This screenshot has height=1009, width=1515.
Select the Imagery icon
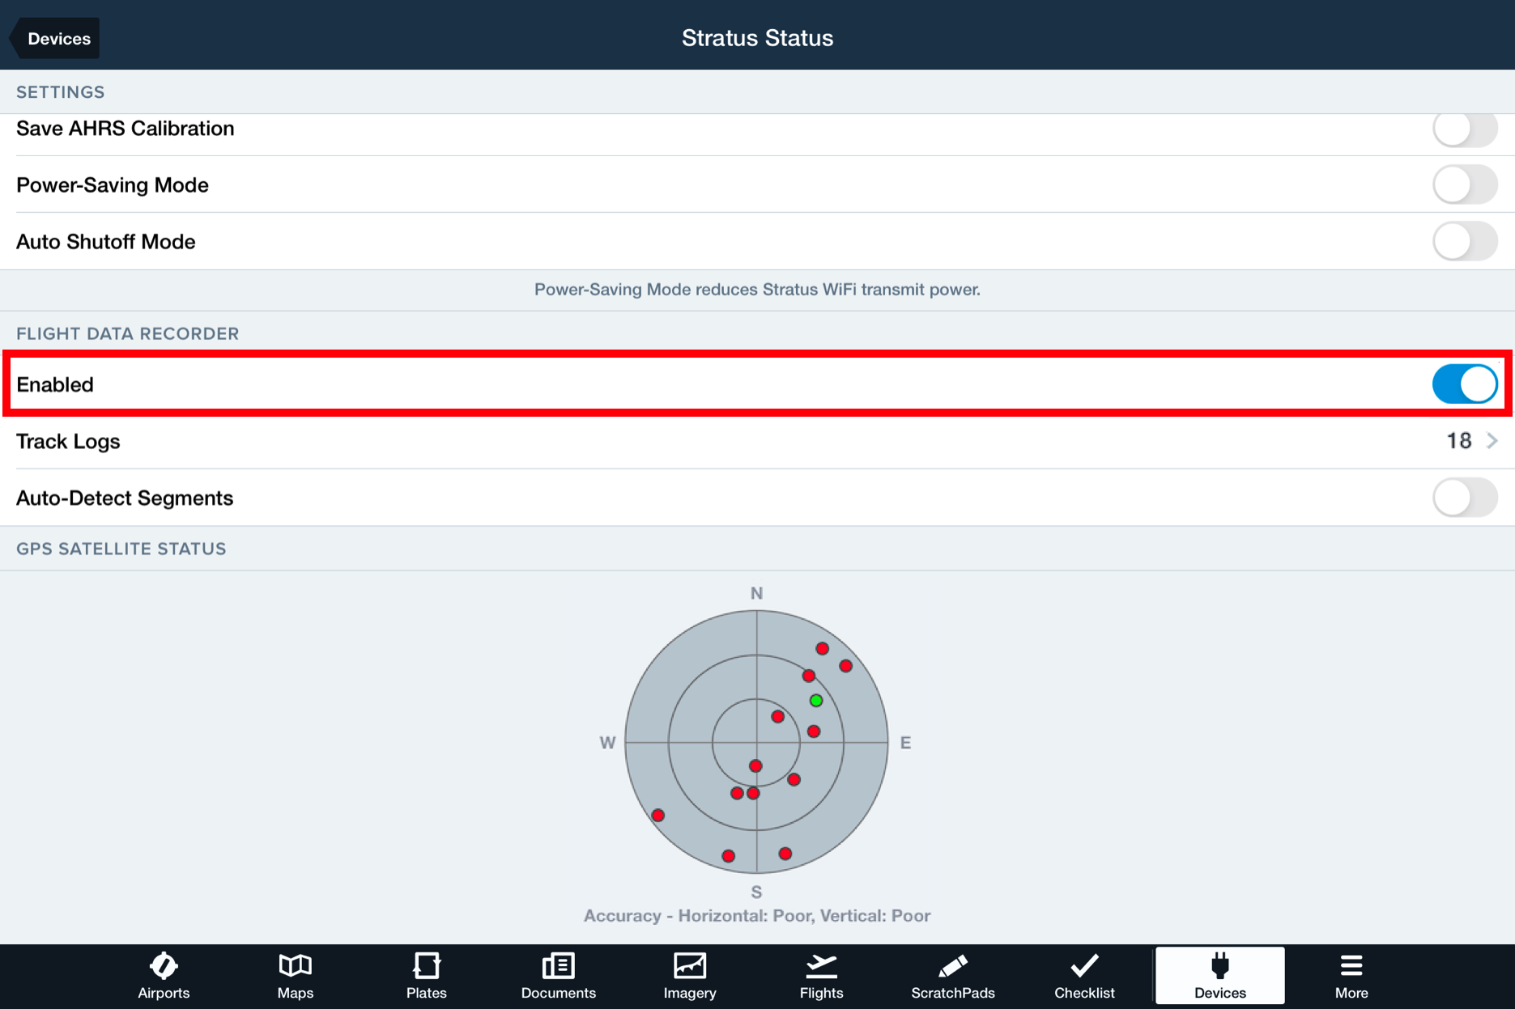tap(690, 964)
